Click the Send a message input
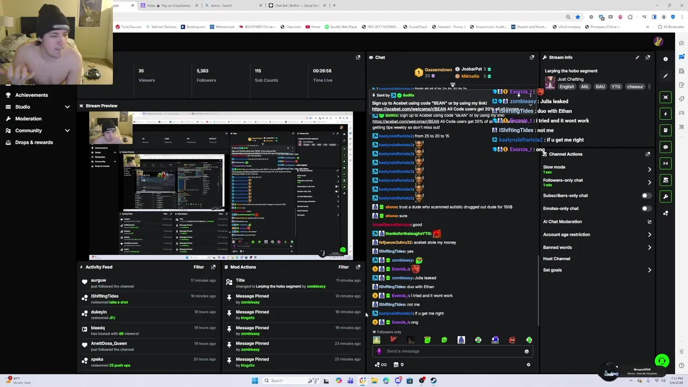Screen dimensions: 688x387 click(x=451, y=351)
